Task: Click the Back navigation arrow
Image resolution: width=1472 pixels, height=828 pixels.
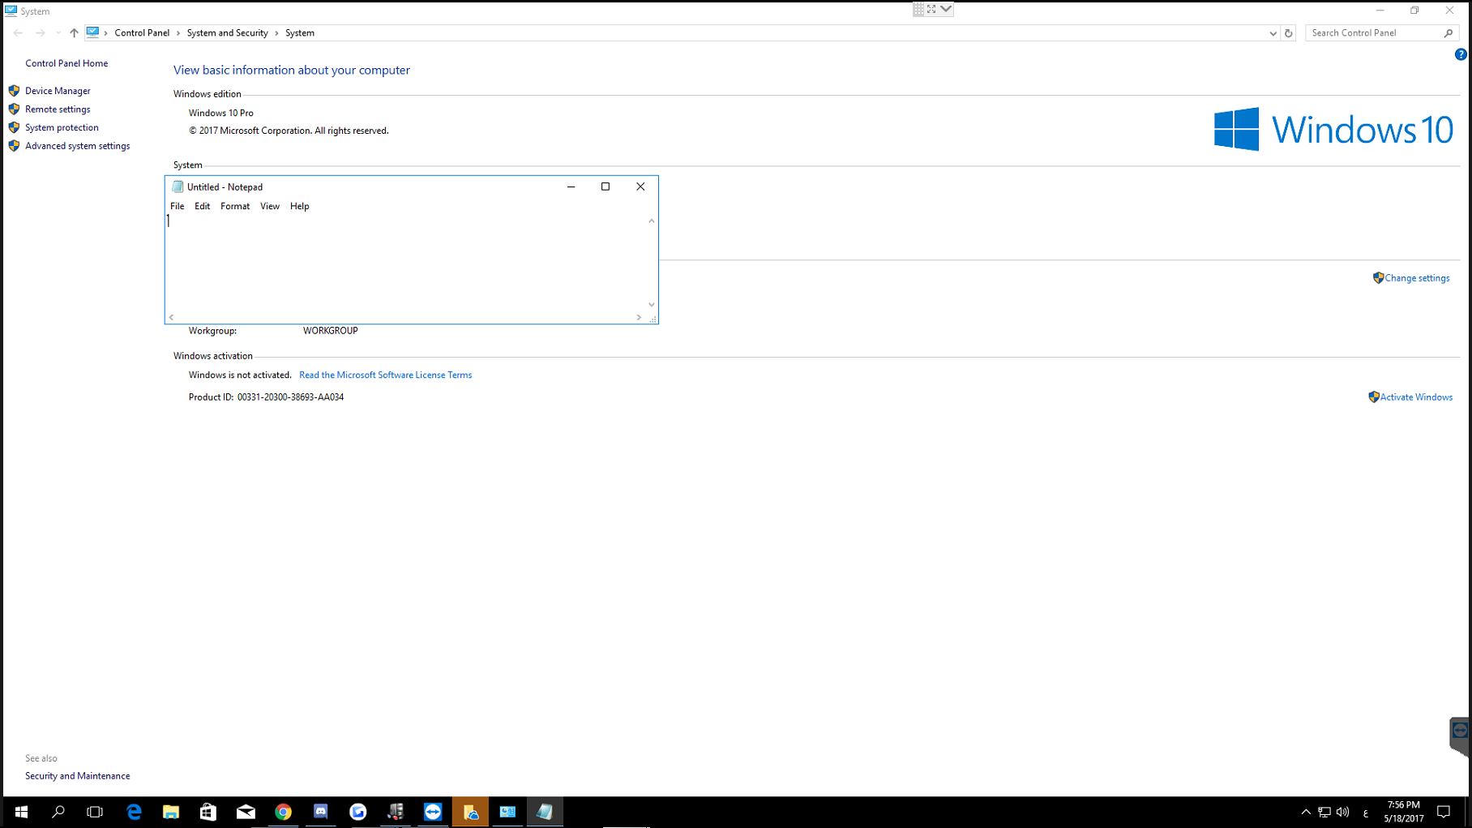Action: pos(18,33)
